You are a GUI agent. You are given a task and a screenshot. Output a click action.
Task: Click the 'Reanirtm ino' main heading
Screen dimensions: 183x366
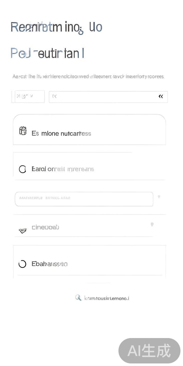click(56, 27)
